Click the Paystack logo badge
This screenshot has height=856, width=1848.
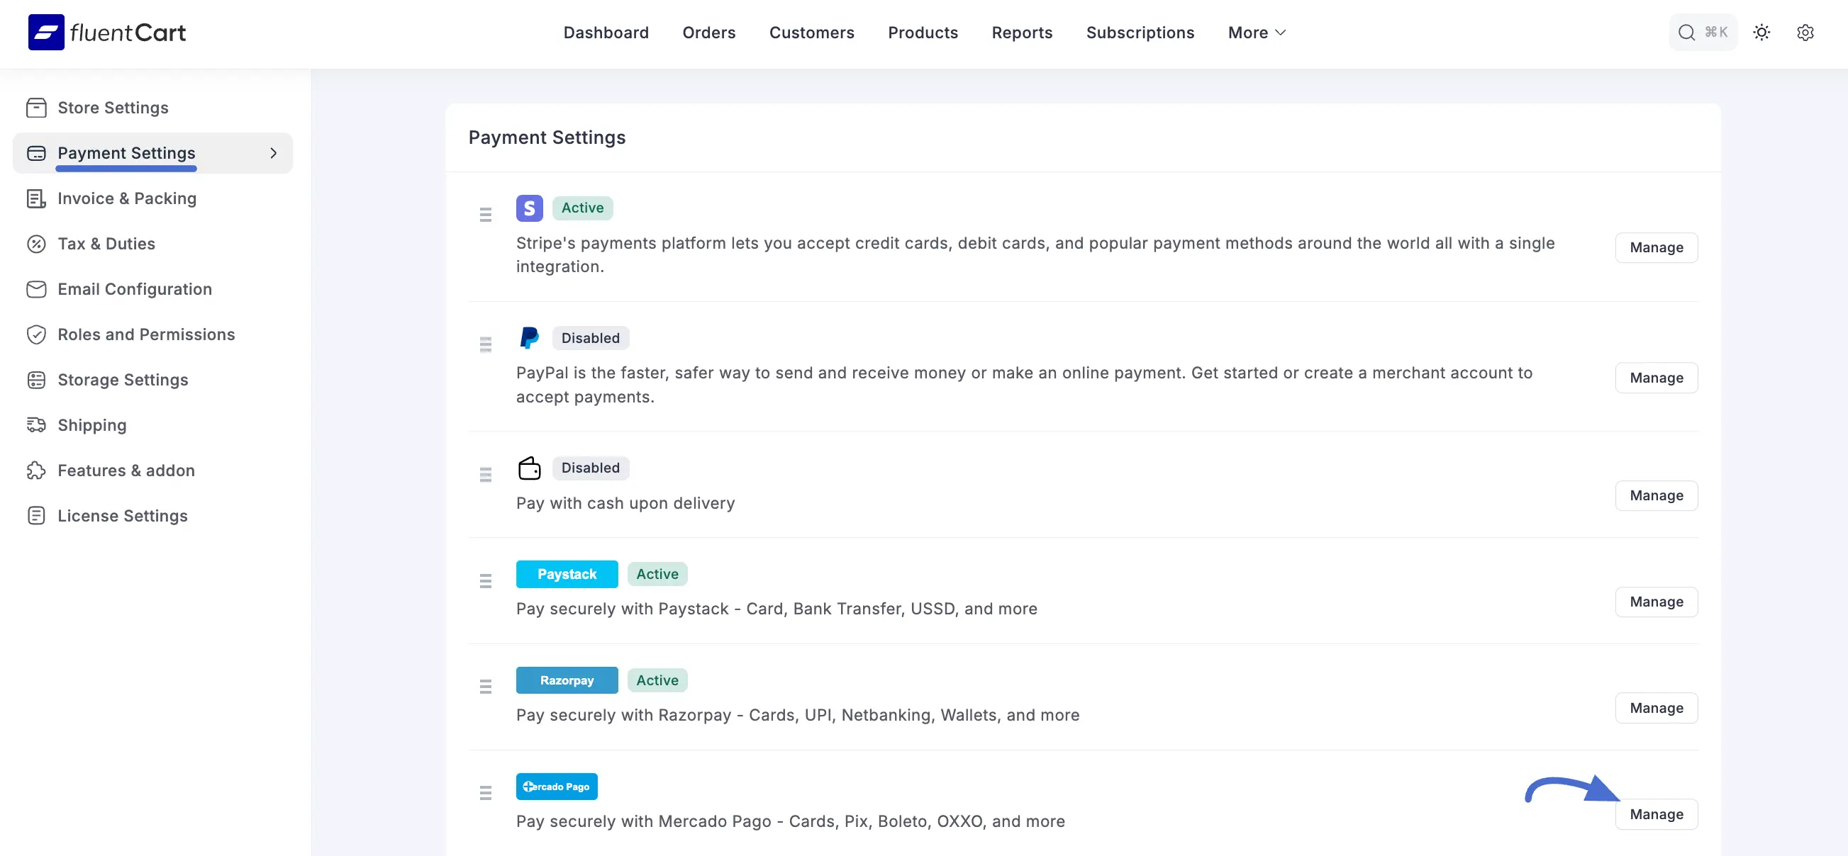pos(566,574)
